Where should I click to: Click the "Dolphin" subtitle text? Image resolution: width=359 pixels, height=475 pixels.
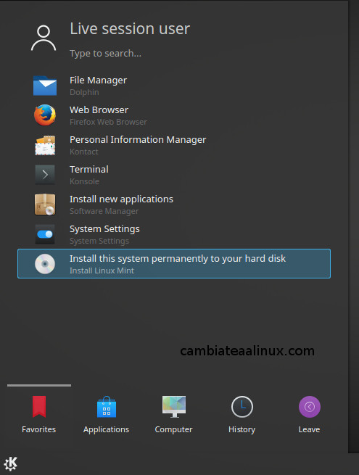84,92
